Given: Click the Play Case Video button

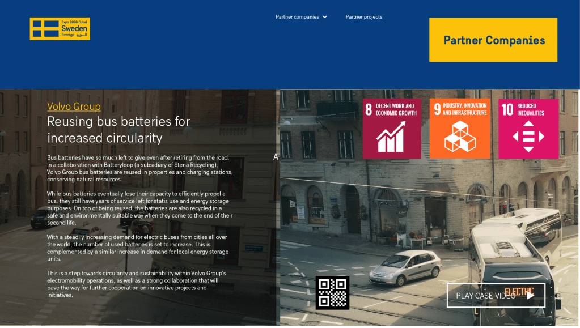Looking at the screenshot, I should tap(496, 295).
